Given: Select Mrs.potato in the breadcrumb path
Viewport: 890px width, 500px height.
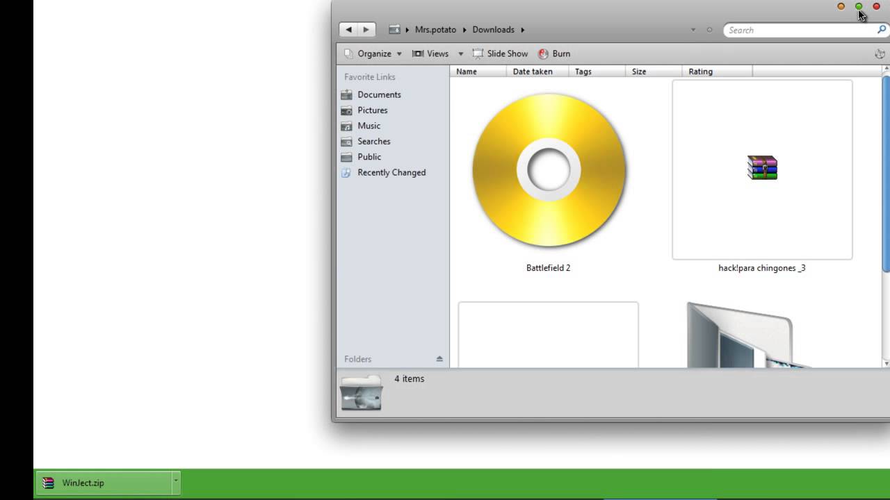Looking at the screenshot, I should tap(435, 30).
